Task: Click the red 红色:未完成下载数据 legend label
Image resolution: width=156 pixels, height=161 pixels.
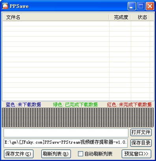Action: [129, 105]
